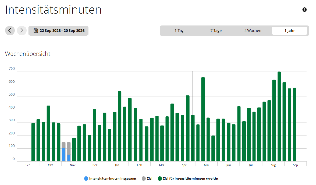Select the 1 Jahr view
Viewport: 316px width, 185px height.
point(290,31)
